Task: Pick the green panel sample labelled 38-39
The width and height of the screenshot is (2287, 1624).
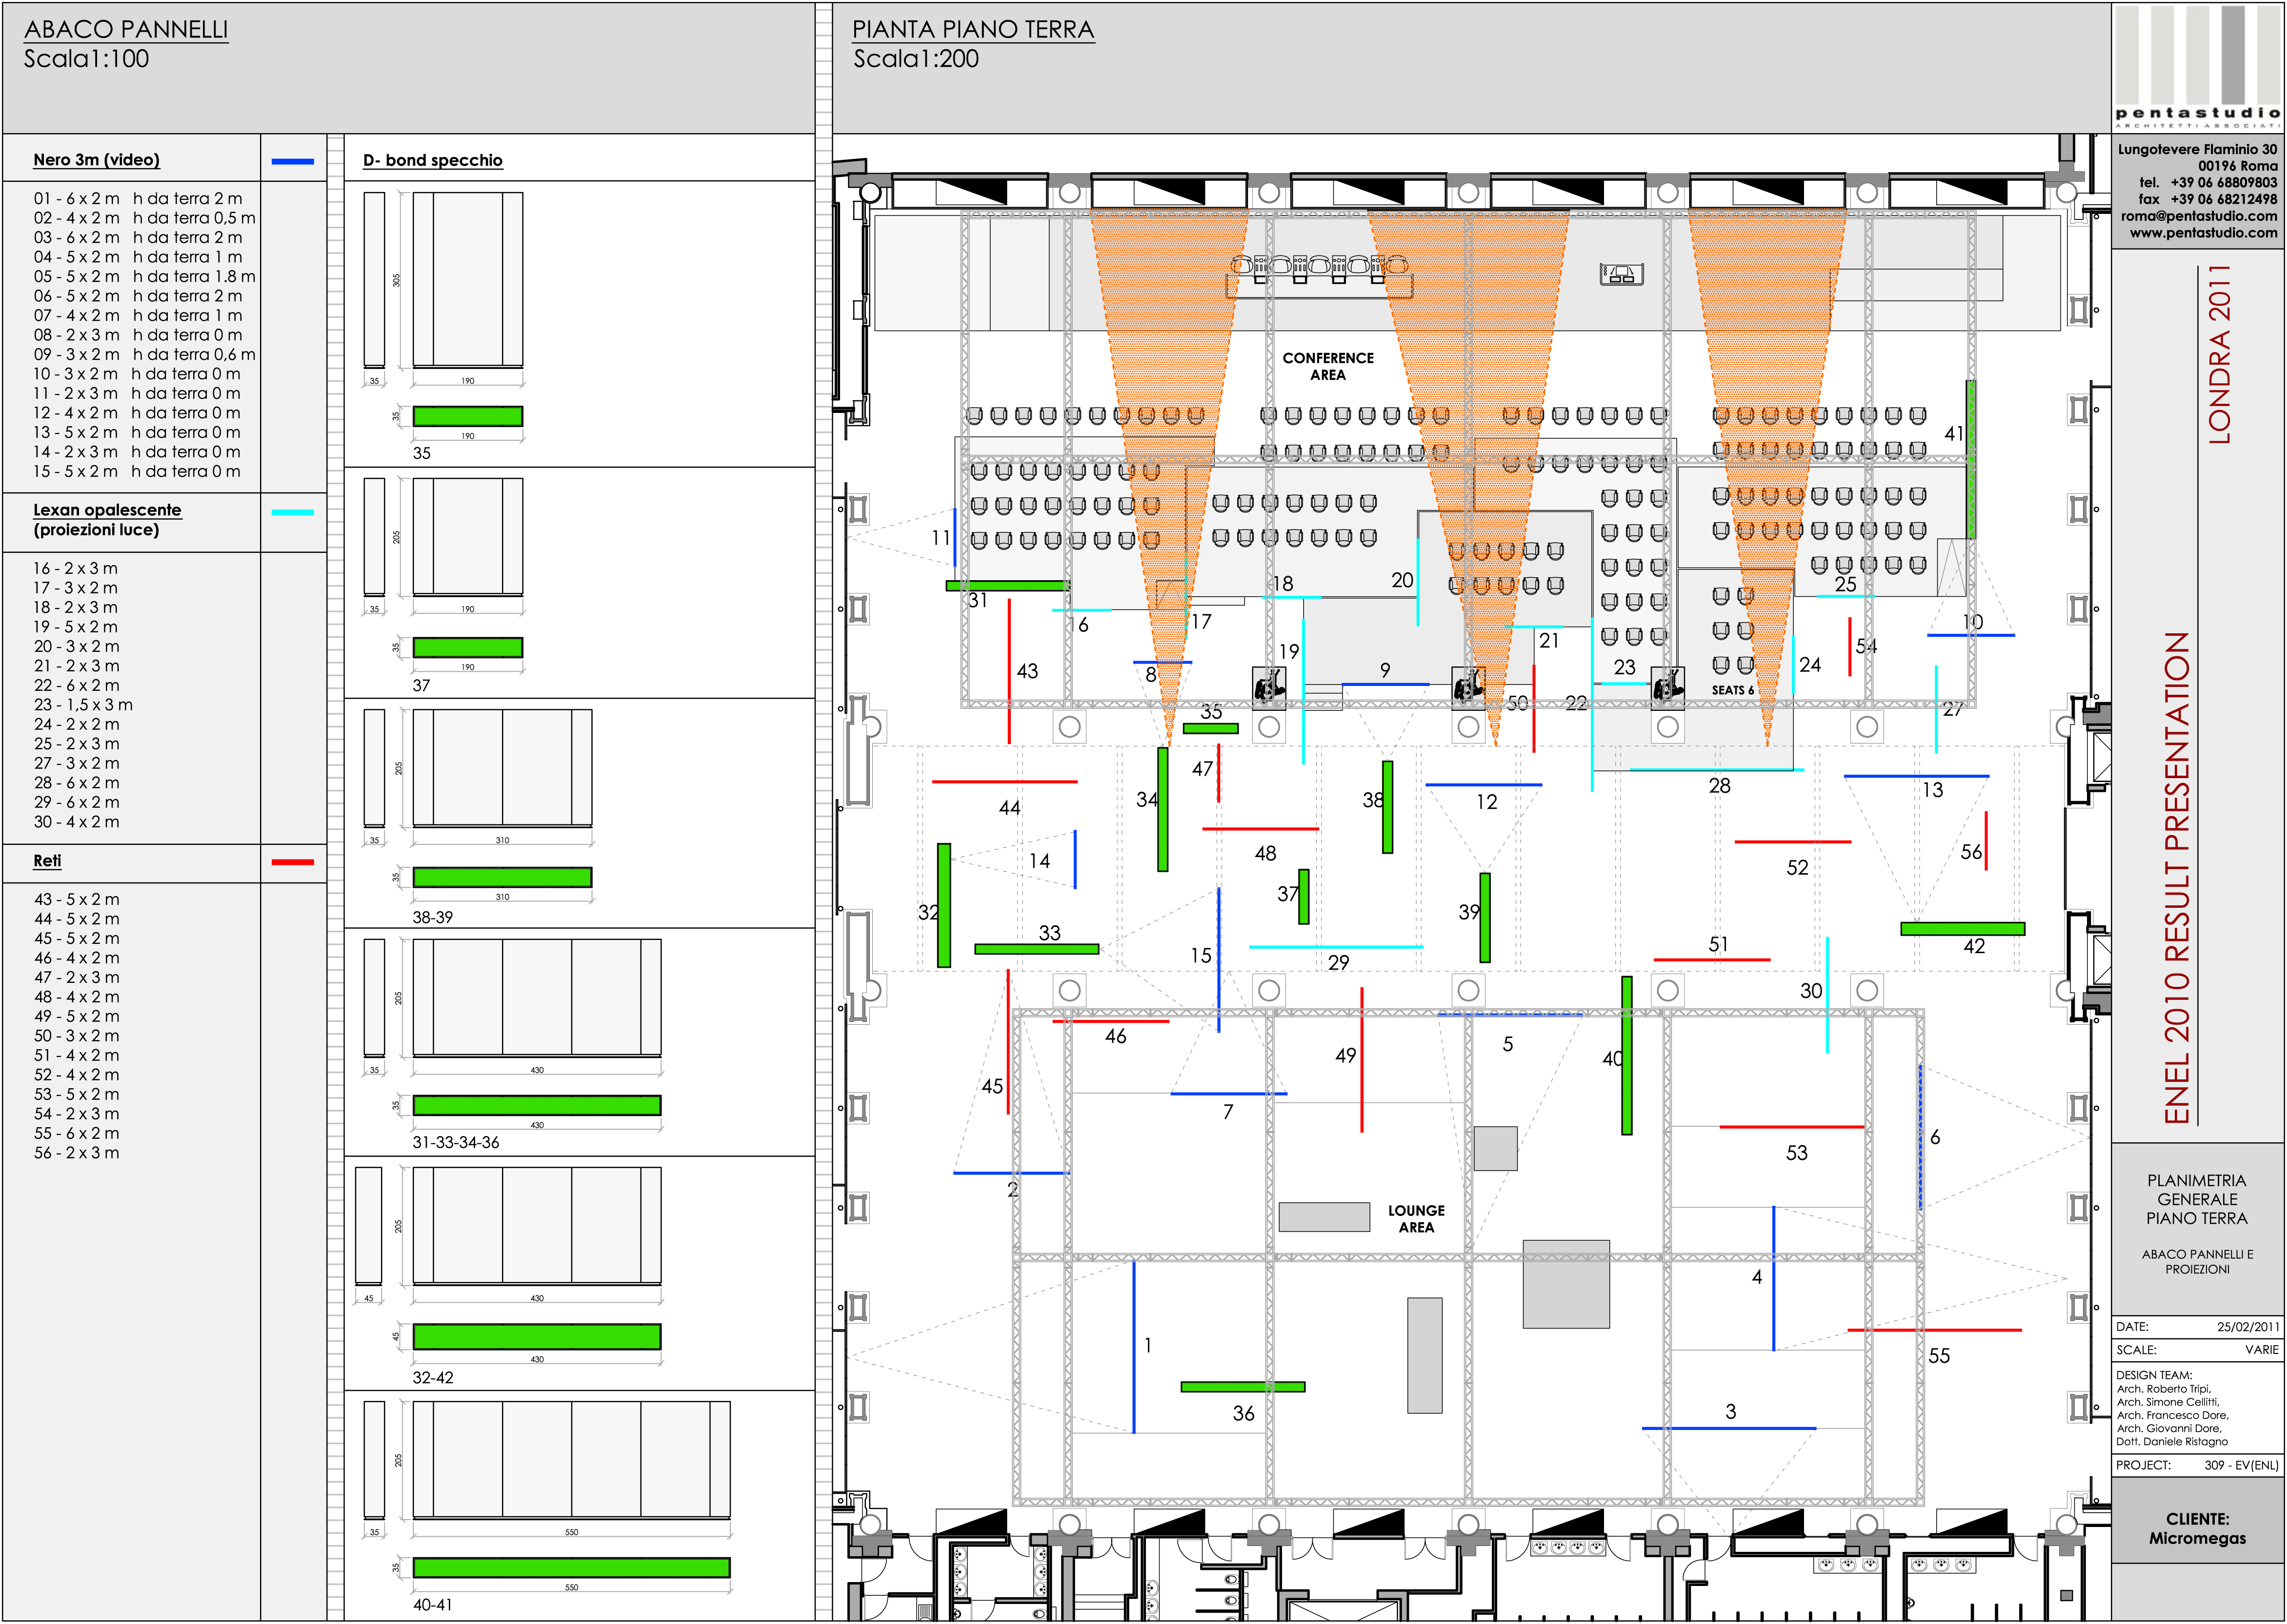Action: 502,877
